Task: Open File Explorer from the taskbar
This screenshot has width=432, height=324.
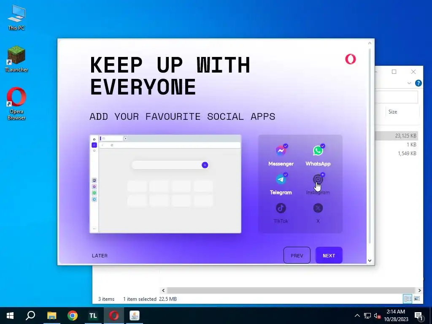Action: pyautogui.click(x=51, y=316)
